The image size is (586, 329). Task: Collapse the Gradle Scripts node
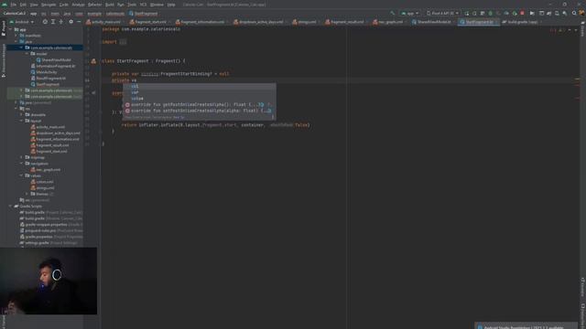tap(10, 207)
